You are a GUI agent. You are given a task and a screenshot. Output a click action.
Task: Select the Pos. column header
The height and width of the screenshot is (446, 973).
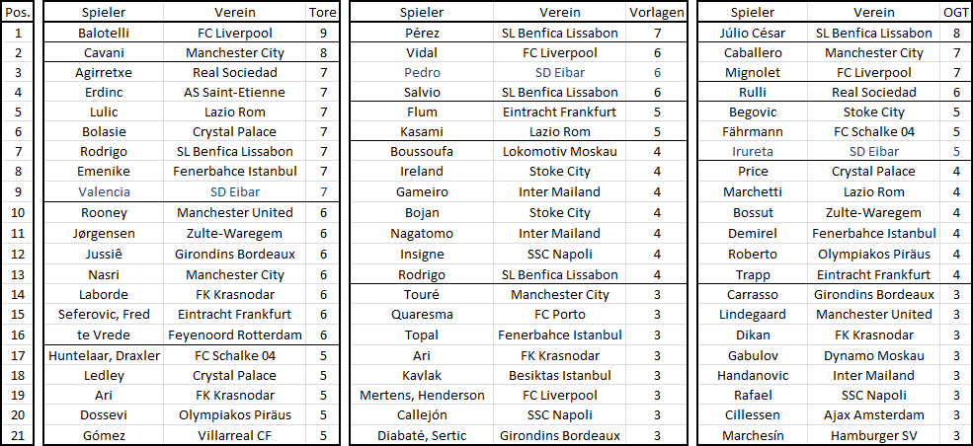click(x=18, y=12)
